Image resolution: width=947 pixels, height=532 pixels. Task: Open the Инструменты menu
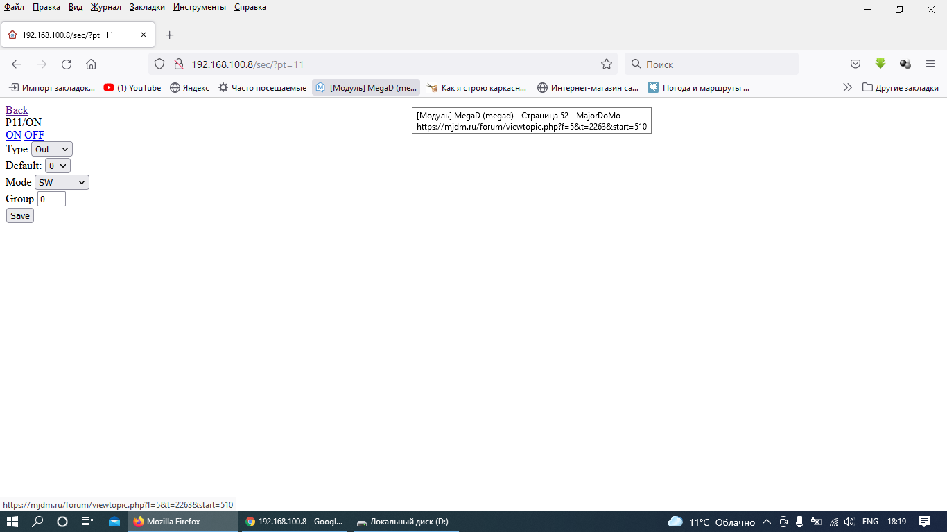click(x=200, y=7)
